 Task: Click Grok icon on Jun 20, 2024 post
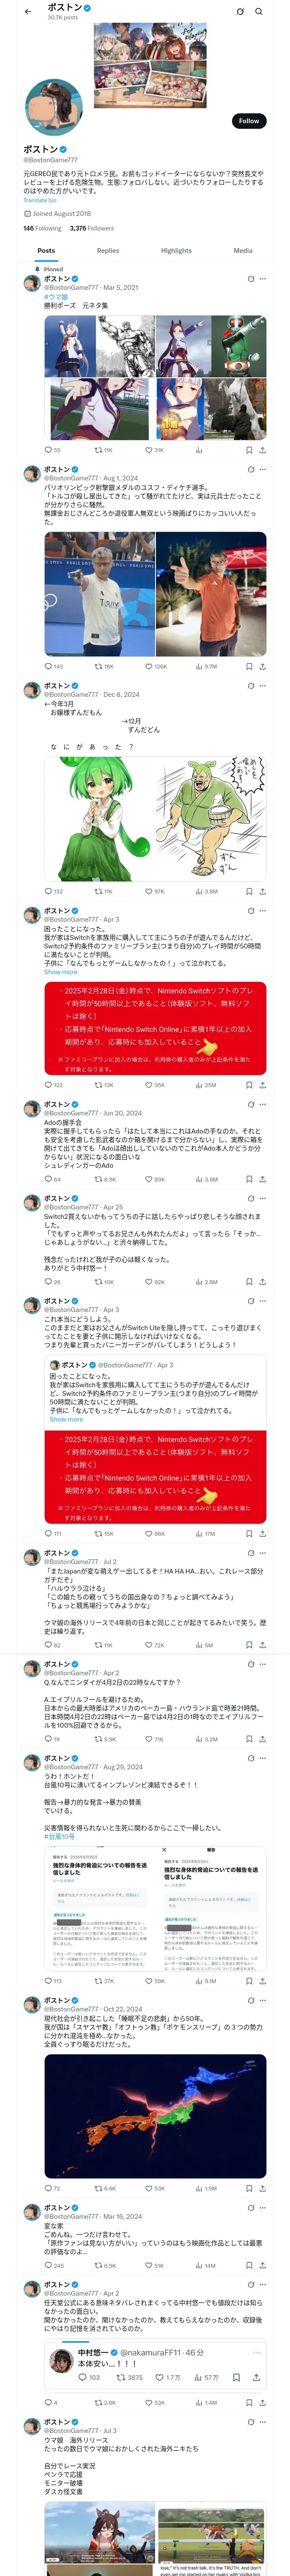(250, 1104)
